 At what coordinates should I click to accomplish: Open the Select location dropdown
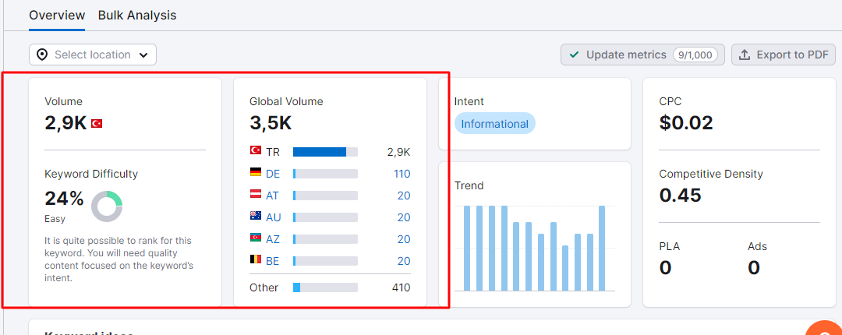93,55
